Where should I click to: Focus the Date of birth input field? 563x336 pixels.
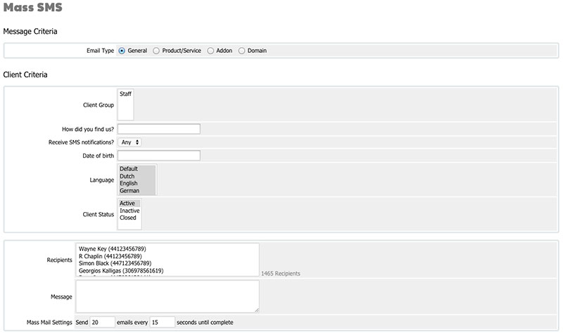158,156
